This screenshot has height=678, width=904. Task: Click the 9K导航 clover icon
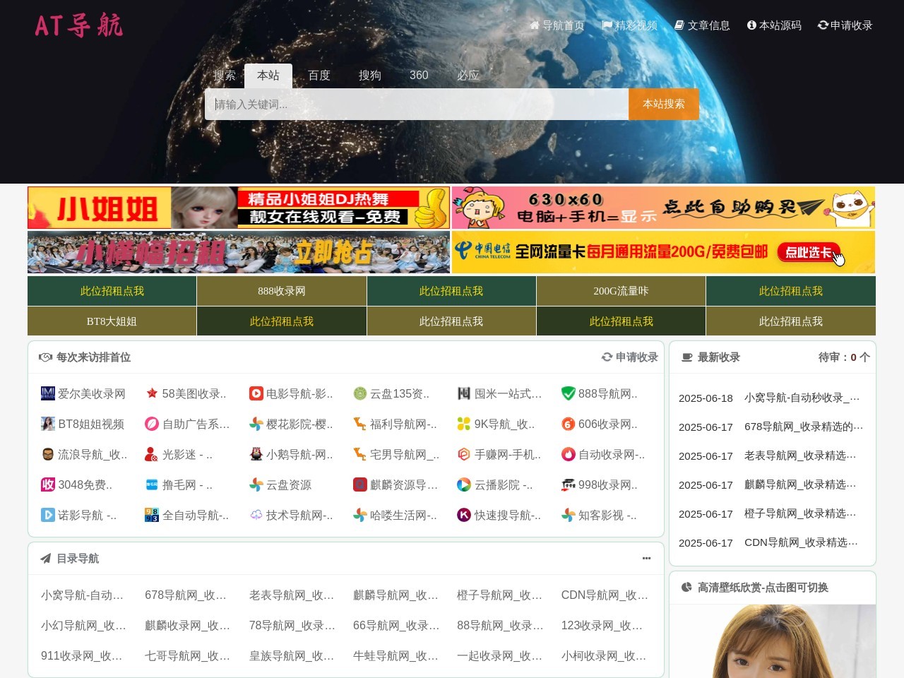click(x=464, y=424)
